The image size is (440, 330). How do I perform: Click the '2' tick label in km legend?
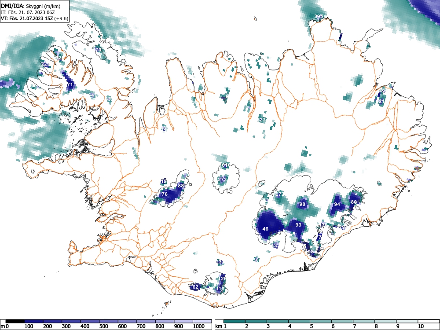pos(247,326)
